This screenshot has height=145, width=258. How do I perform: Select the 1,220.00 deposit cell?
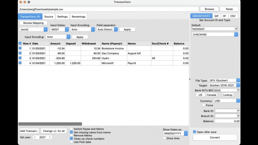tap(73, 63)
